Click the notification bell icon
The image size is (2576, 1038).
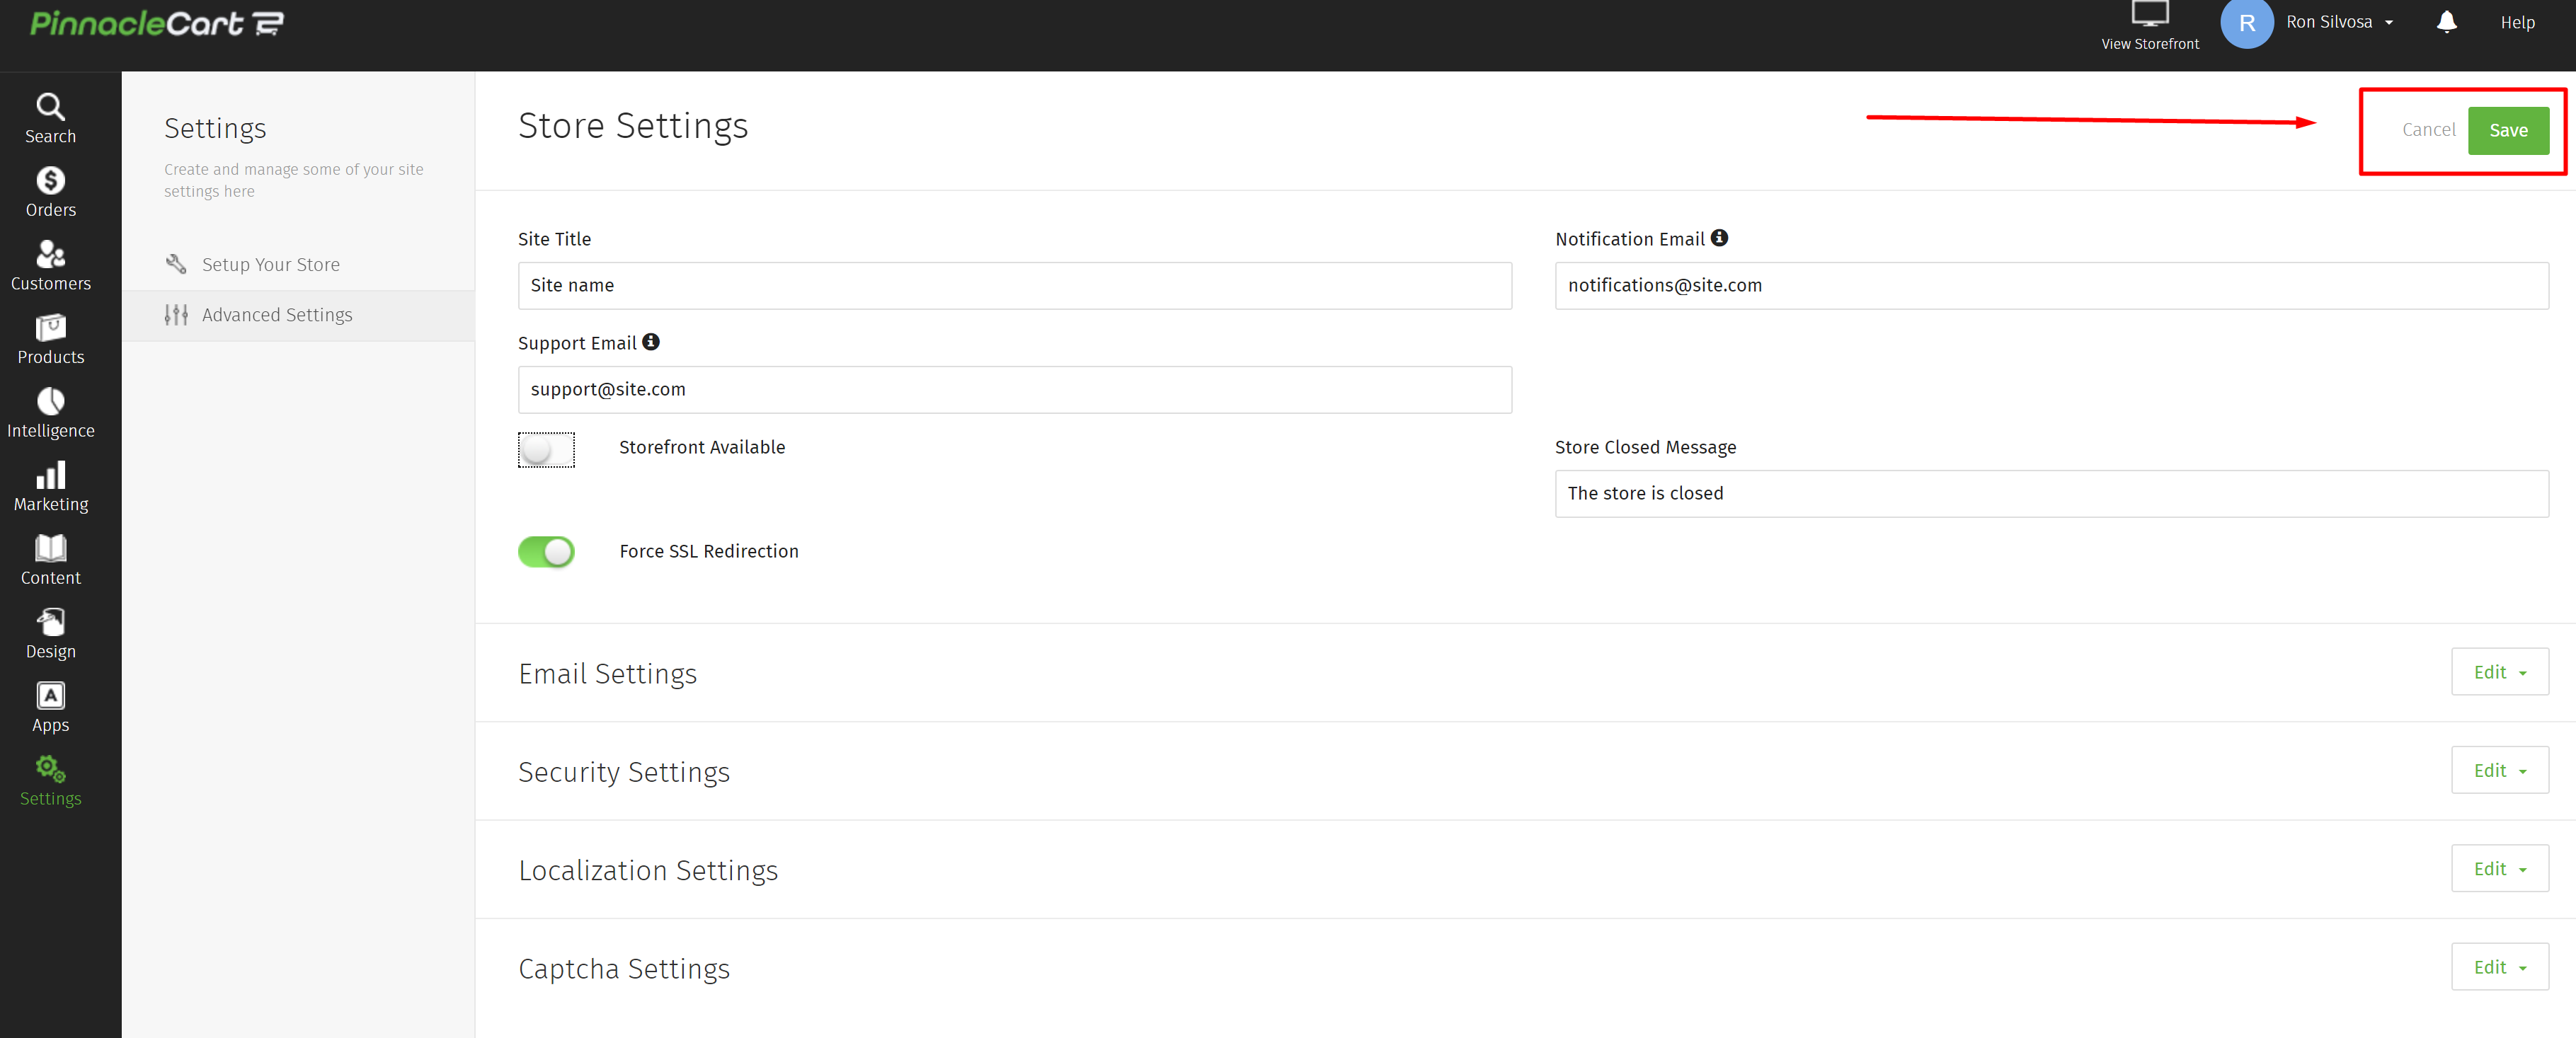(x=2446, y=22)
